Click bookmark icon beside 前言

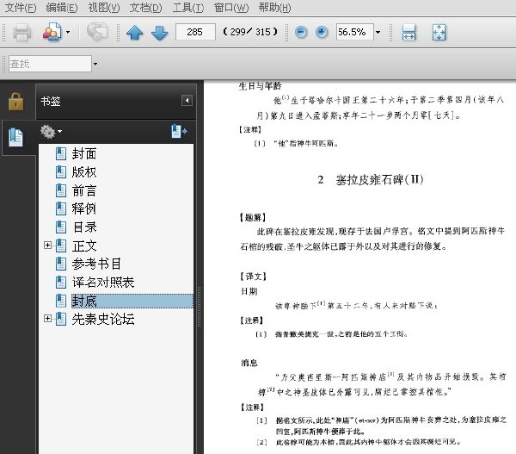coord(61,190)
